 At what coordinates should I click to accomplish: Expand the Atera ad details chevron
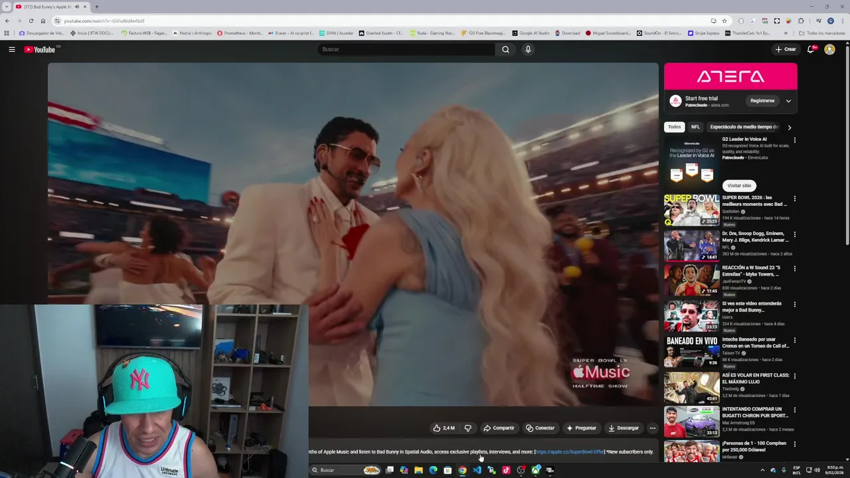coord(788,101)
